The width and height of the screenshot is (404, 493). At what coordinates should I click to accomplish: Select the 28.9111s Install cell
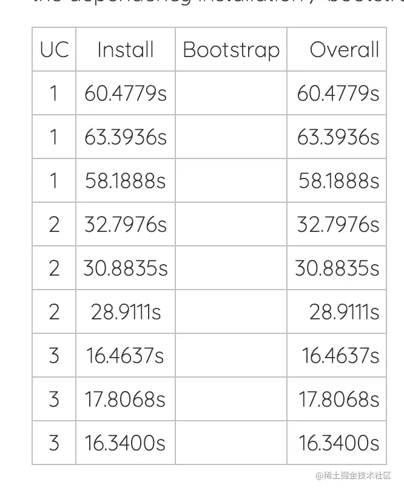(126, 311)
